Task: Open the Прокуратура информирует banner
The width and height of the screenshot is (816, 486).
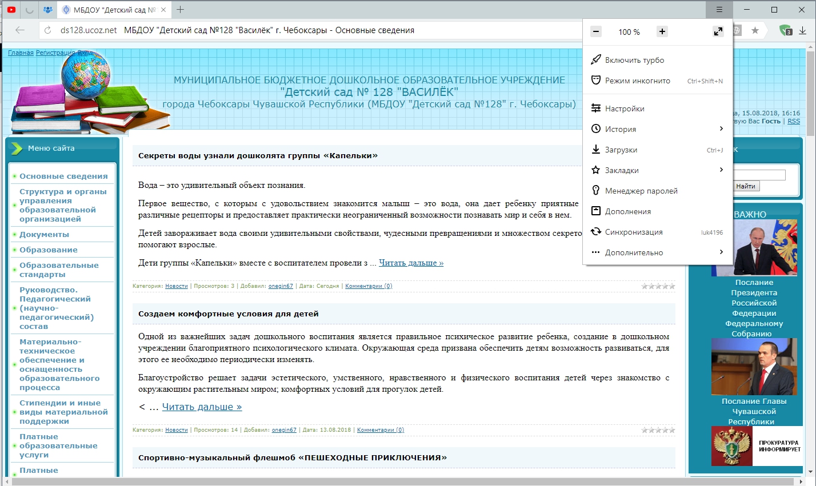Action: point(757,446)
